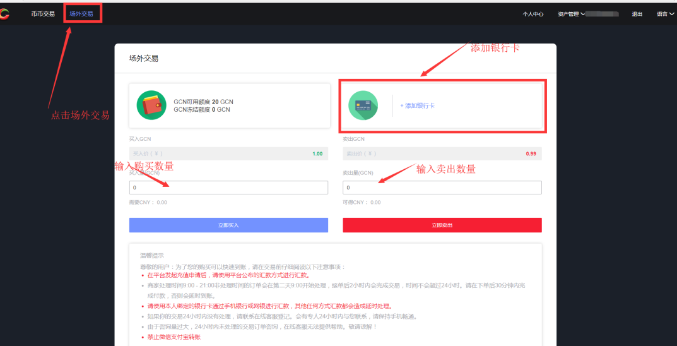Viewport: 677px width, 346px height.
Task: Click the + 添加银行卡 link
Action: (x=417, y=105)
